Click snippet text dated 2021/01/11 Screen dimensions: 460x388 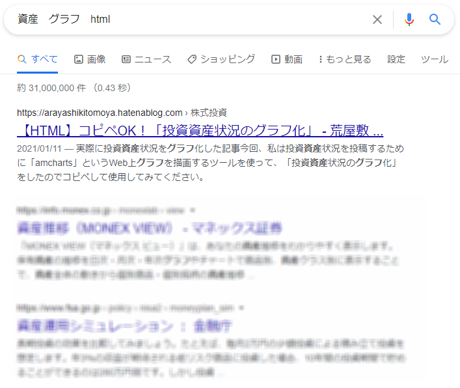click(210, 163)
